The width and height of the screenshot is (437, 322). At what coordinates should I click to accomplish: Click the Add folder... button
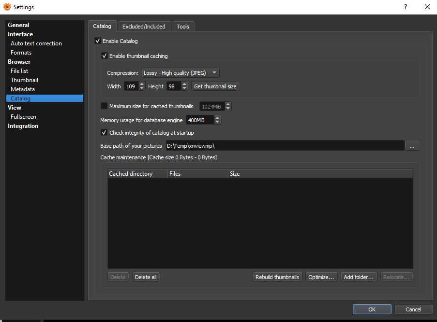358,277
